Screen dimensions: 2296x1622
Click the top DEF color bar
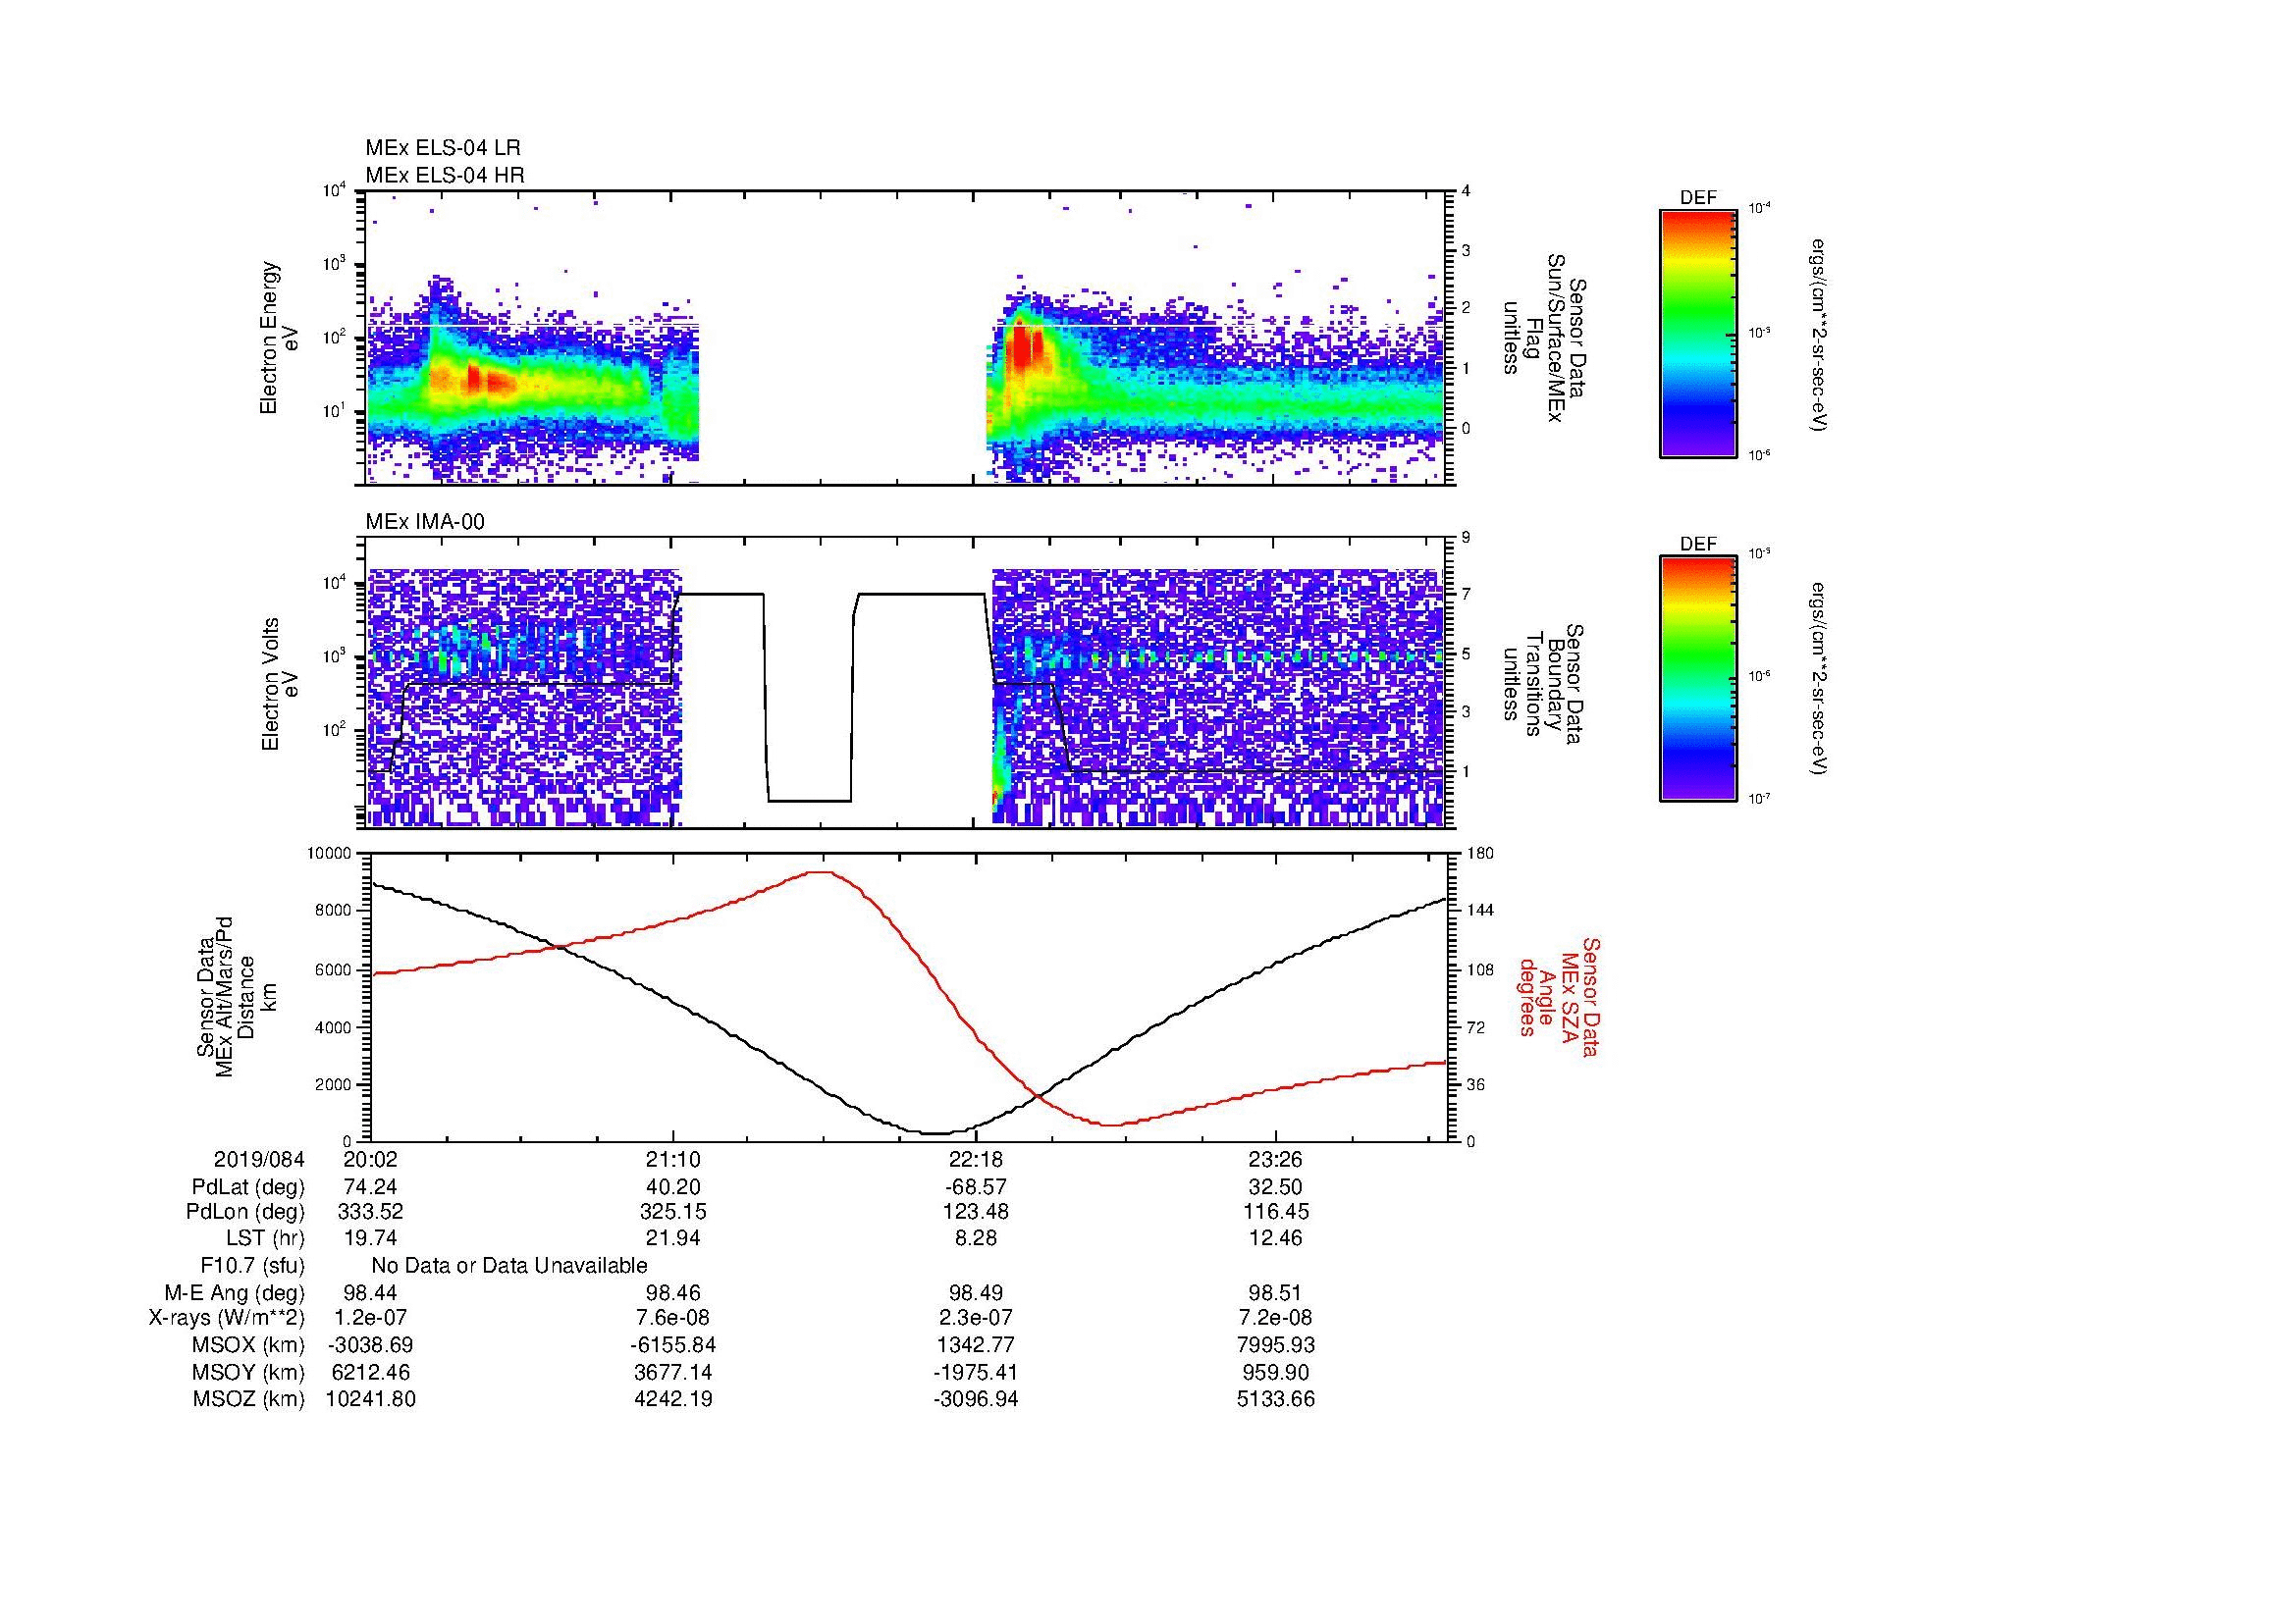tap(1697, 333)
